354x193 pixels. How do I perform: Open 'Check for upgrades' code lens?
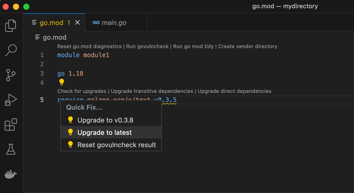(82, 91)
